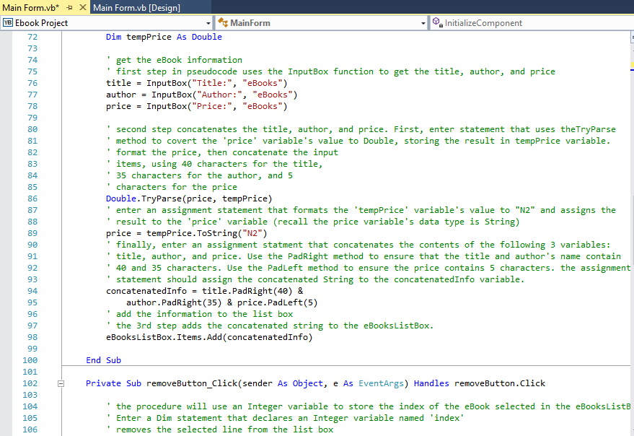This screenshot has width=634, height=436.
Task: Click the InitializeComponent method icon
Action: click(436, 23)
